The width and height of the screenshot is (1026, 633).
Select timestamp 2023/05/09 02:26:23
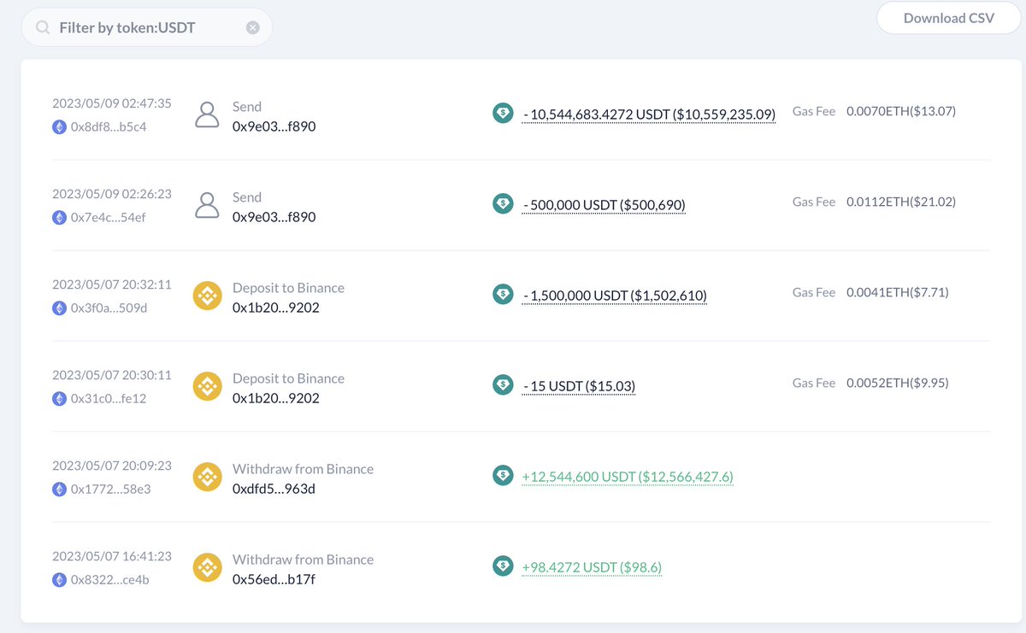click(x=112, y=194)
